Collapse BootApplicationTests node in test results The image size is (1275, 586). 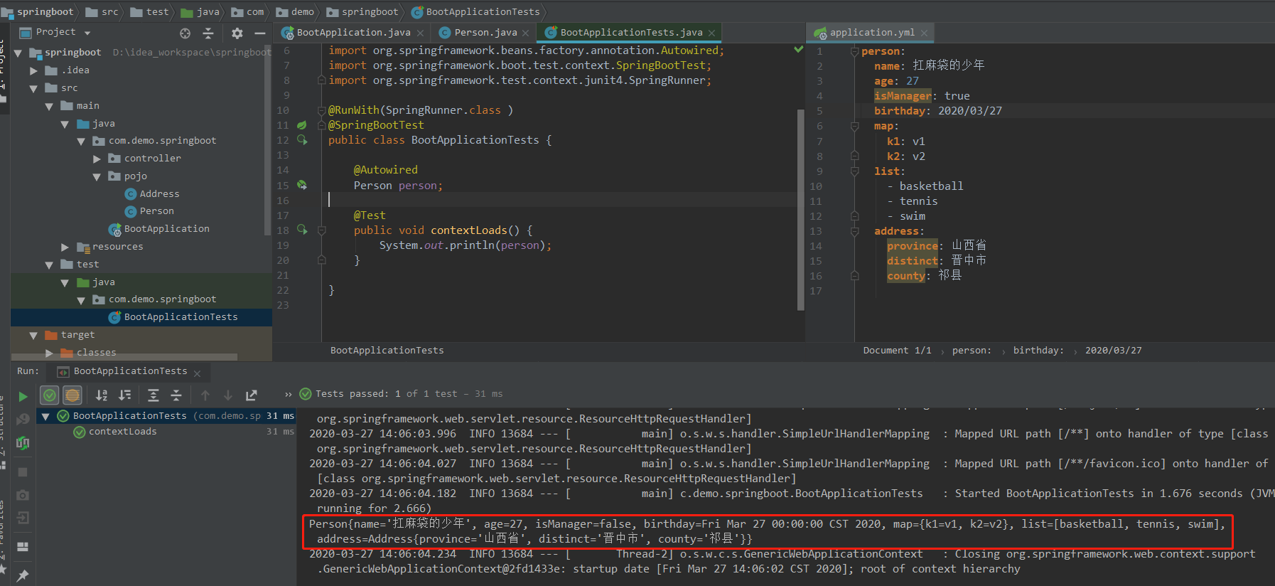coord(45,416)
